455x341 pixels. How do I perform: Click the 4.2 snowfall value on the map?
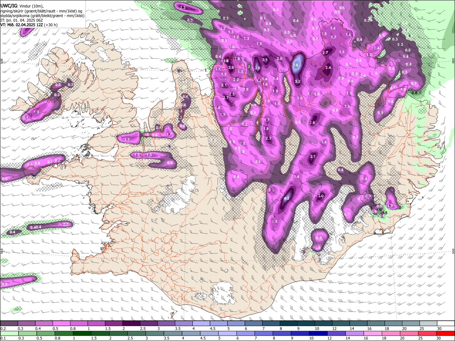click(x=287, y=198)
